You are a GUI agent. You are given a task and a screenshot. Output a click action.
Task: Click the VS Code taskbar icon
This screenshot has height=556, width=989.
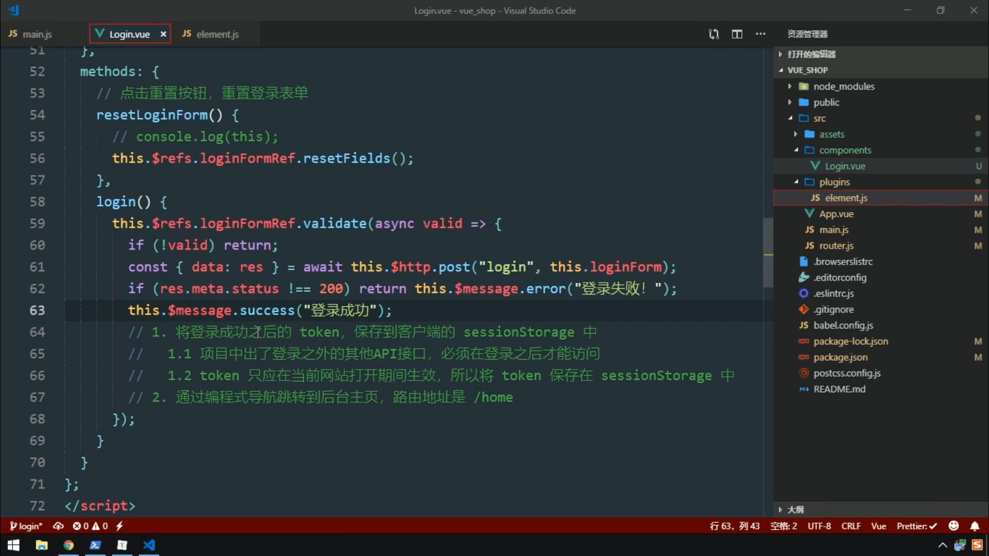point(149,545)
